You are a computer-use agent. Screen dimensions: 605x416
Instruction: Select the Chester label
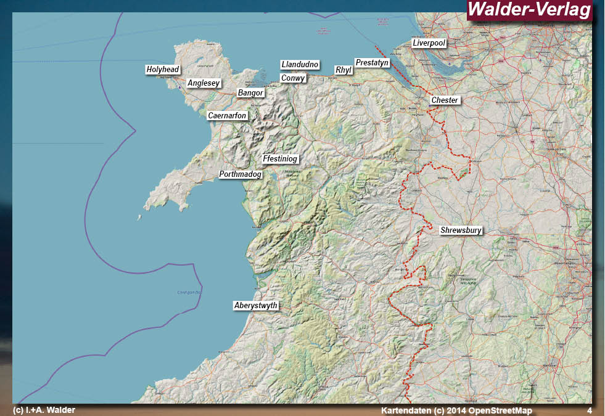[444, 100]
